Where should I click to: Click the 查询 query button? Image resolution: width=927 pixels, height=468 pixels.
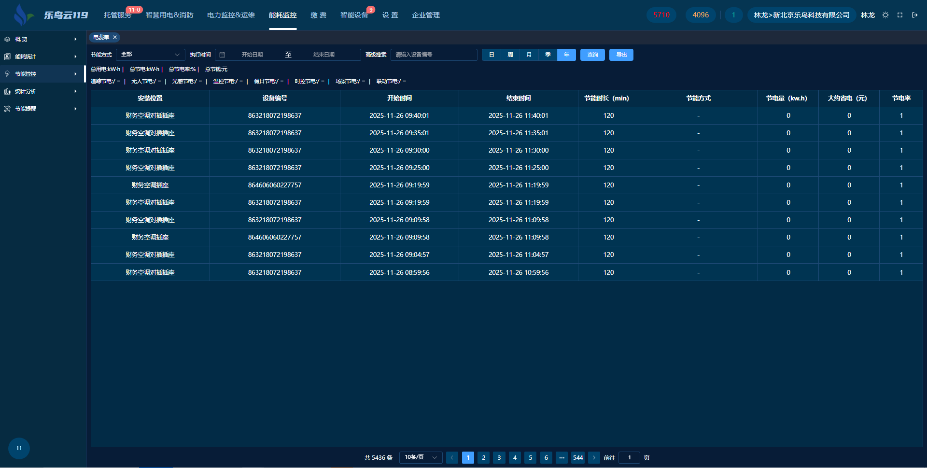(x=592, y=55)
